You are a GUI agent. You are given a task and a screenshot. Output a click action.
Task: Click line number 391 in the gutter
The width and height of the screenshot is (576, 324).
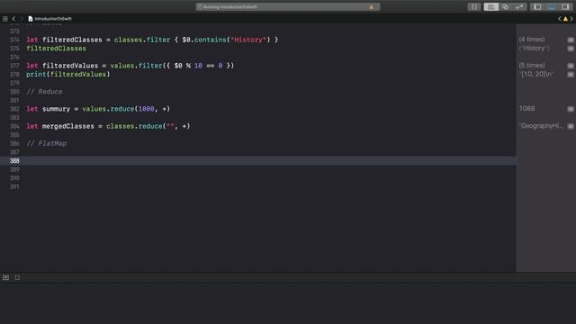click(14, 186)
